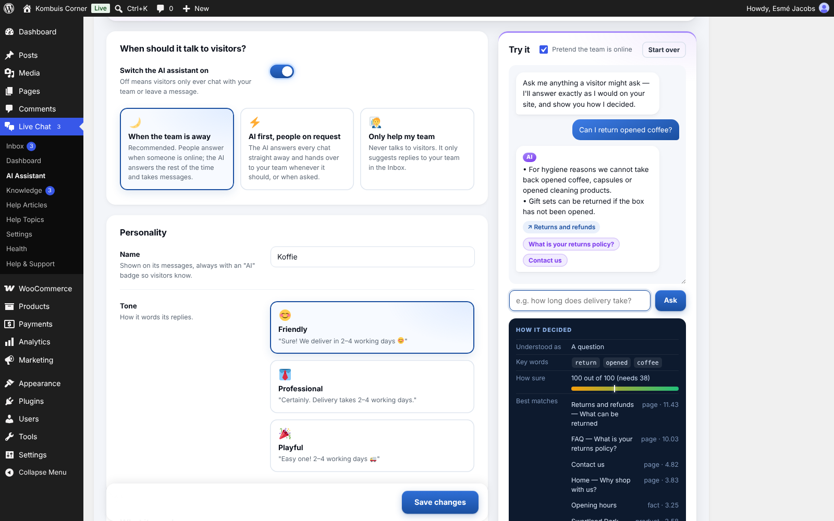
Task: Open the Marketing megaphone icon
Action: tap(9, 360)
